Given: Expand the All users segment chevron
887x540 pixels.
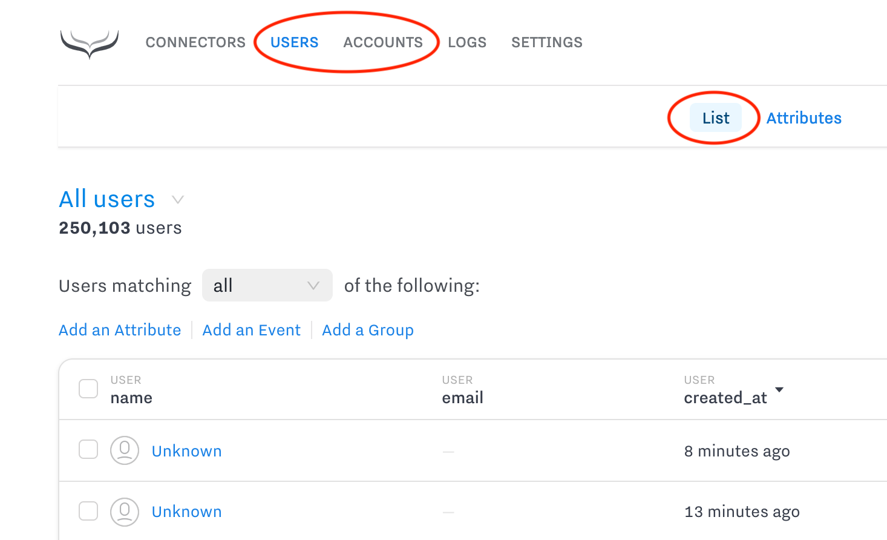Looking at the screenshot, I should tap(177, 200).
